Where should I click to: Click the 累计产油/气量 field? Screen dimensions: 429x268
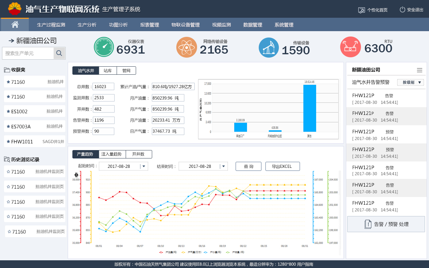coord(173,86)
